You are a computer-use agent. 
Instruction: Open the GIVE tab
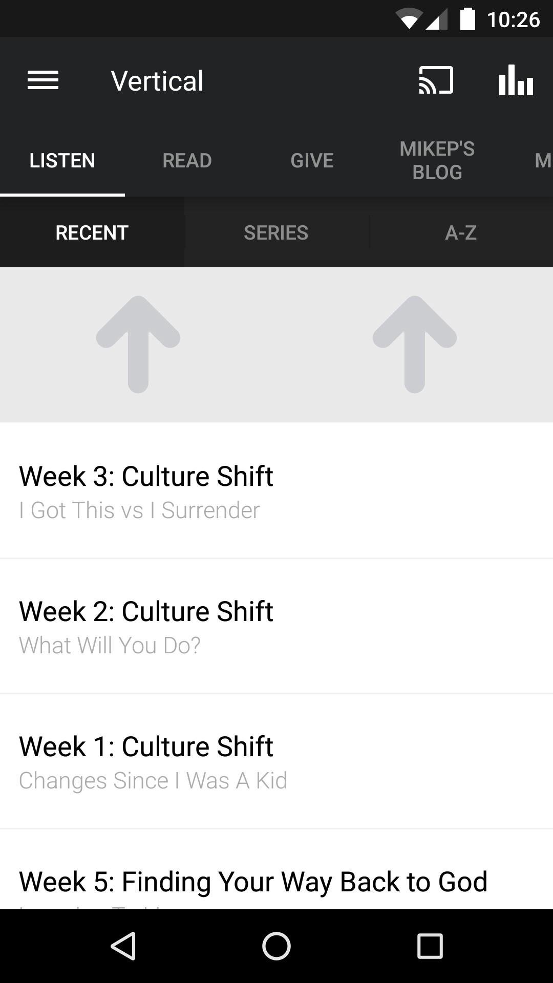coord(311,160)
